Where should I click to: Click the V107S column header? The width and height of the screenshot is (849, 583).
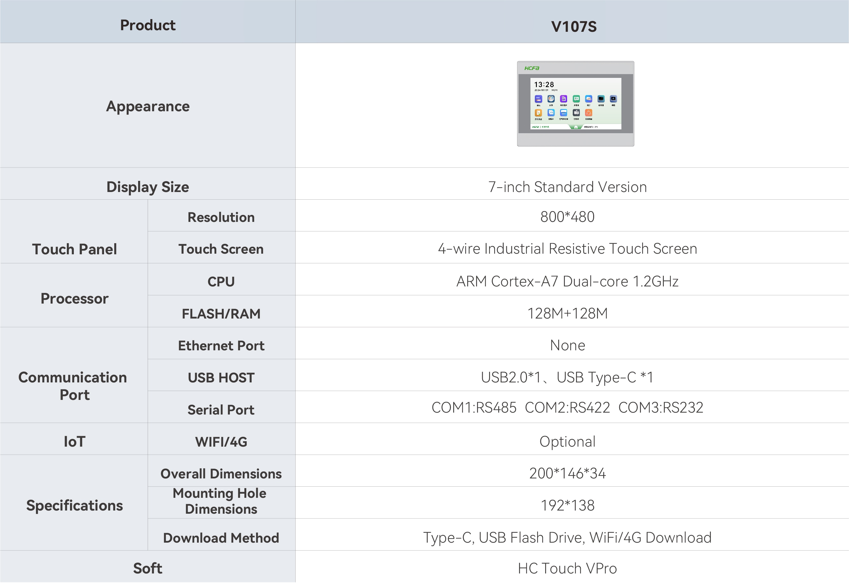coord(573,27)
